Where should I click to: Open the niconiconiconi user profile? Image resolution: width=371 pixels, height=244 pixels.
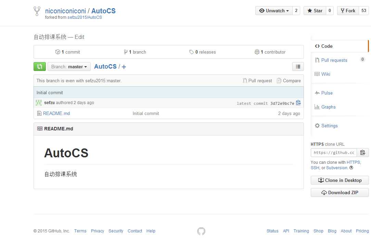(65, 11)
